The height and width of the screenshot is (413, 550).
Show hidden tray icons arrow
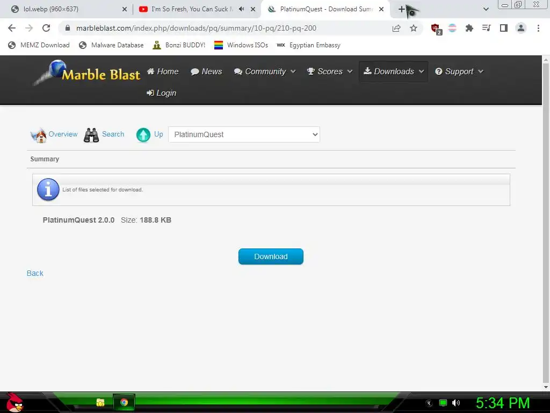click(x=429, y=403)
